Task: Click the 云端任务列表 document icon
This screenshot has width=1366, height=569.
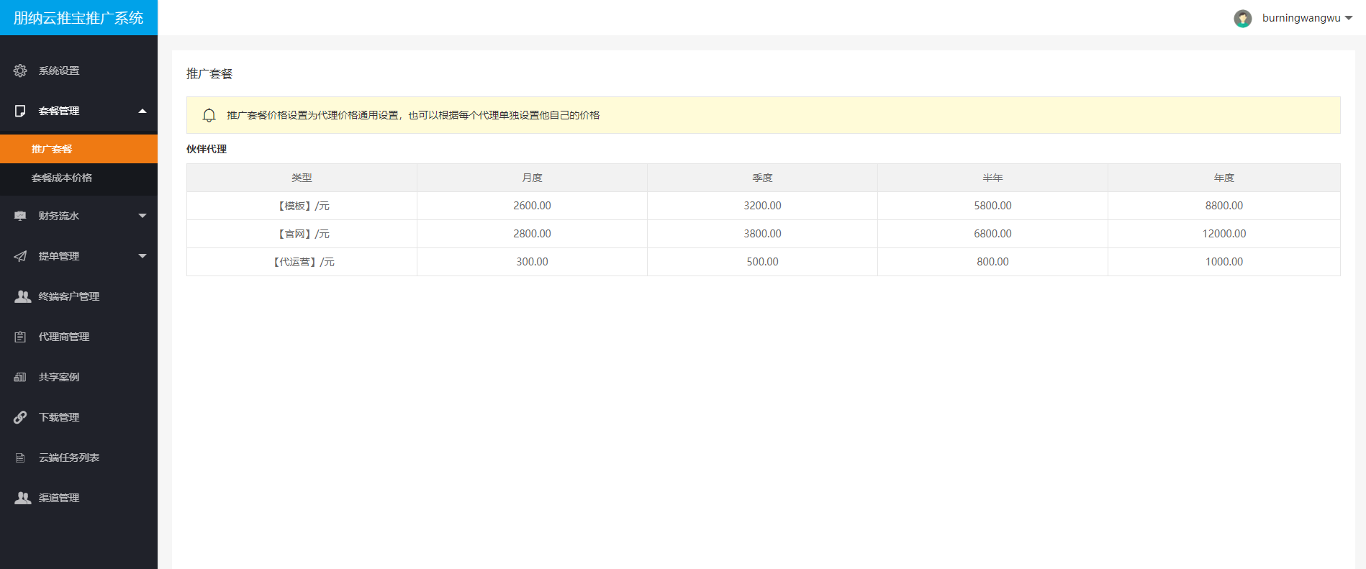Action: pyautogui.click(x=20, y=458)
